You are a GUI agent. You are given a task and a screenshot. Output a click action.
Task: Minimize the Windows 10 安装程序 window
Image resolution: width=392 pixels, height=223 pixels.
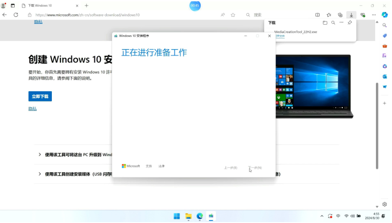(246, 36)
